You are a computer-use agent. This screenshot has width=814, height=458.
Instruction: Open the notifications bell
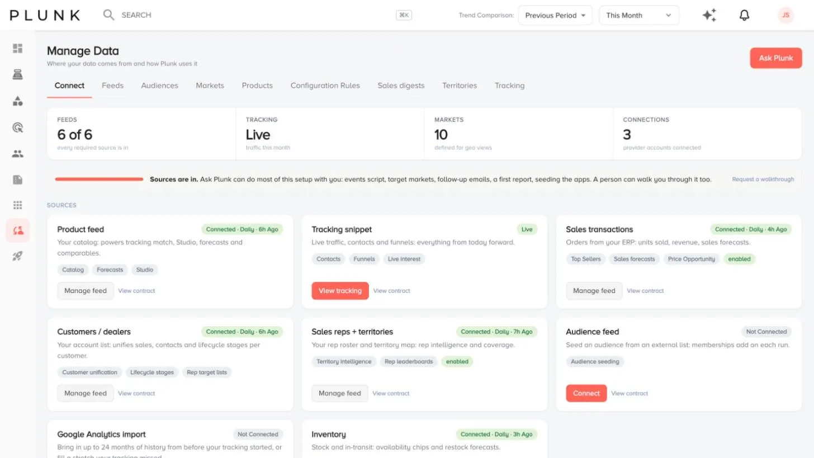tap(744, 16)
